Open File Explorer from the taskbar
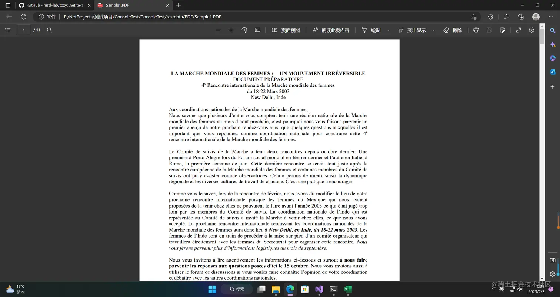The image size is (560, 297). [276, 289]
